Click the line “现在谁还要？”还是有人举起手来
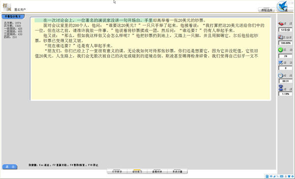 click(79, 46)
